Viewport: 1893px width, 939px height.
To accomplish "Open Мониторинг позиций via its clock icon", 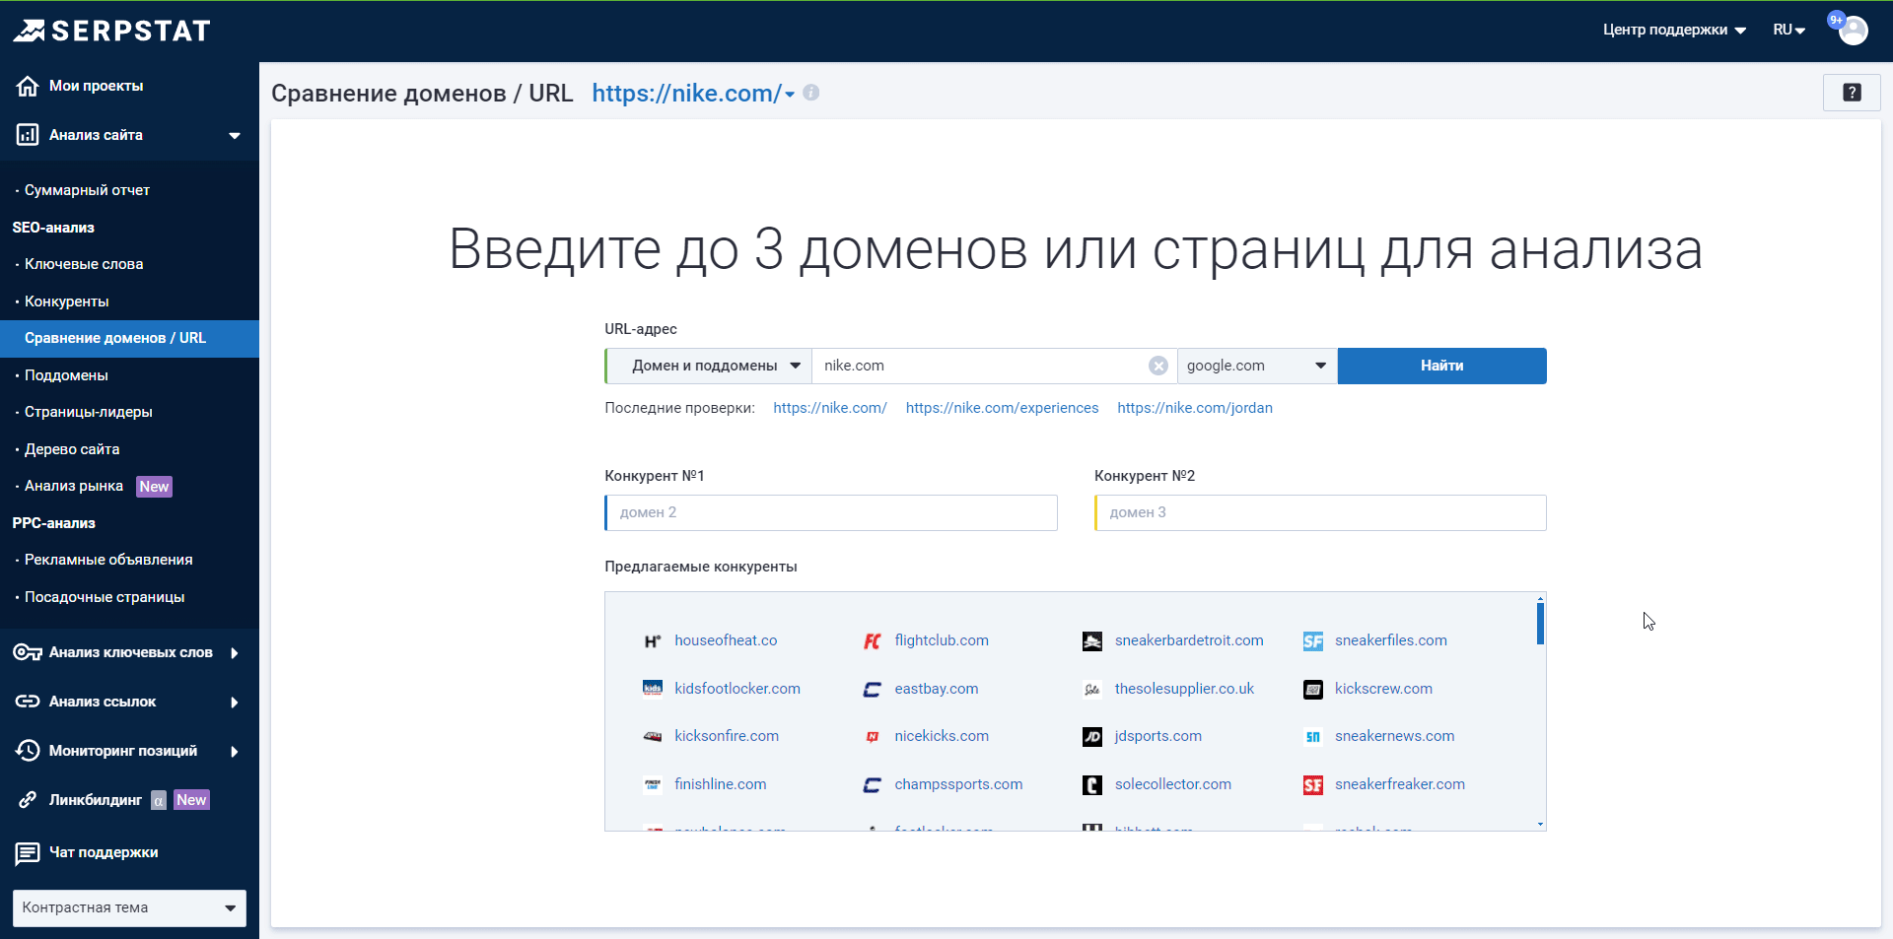I will coord(27,751).
